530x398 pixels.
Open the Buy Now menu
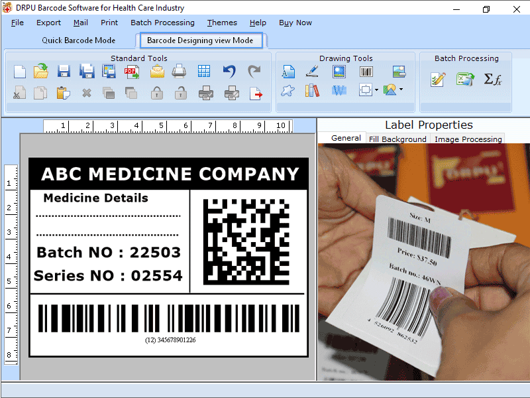click(295, 23)
